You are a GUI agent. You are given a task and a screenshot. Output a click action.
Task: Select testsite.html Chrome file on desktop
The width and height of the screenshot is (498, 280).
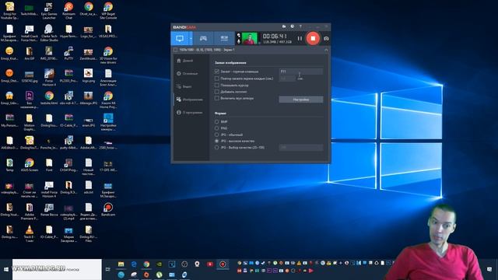pyautogui.click(x=49, y=98)
